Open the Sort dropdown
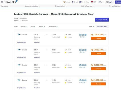121x90 pixels. point(91,26)
